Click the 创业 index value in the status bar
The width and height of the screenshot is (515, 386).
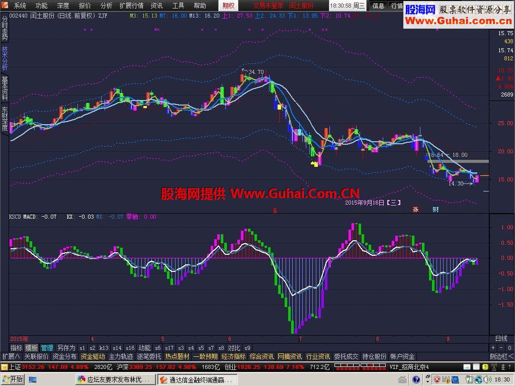248,367
